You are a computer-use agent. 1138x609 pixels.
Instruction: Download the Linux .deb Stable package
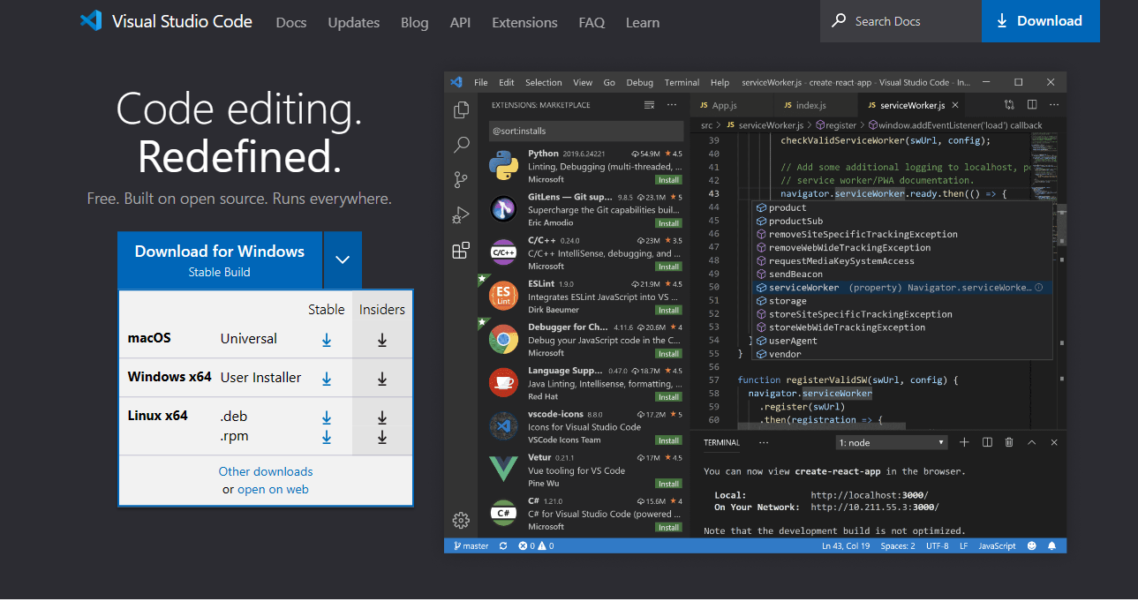click(x=327, y=417)
